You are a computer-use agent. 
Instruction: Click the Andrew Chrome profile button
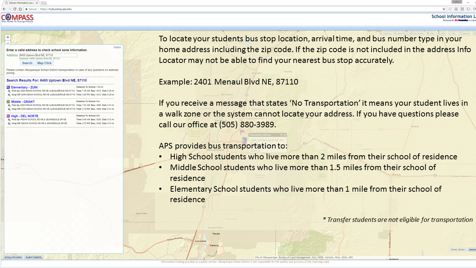[457, 2]
